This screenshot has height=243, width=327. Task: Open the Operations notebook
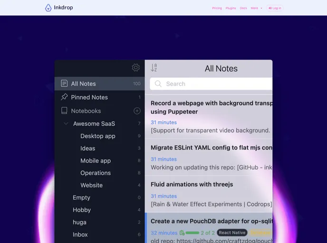click(99, 173)
